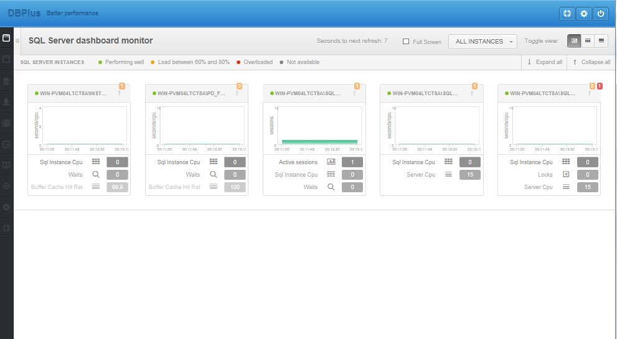This screenshot has width=617, height=339.
Task: Switch to the grid columns view icon
Action: pos(588,41)
